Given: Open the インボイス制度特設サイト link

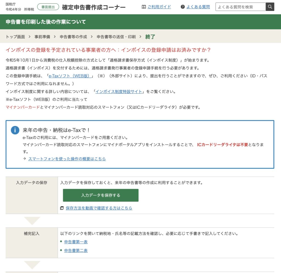Looking at the screenshot, I should 119,92.
